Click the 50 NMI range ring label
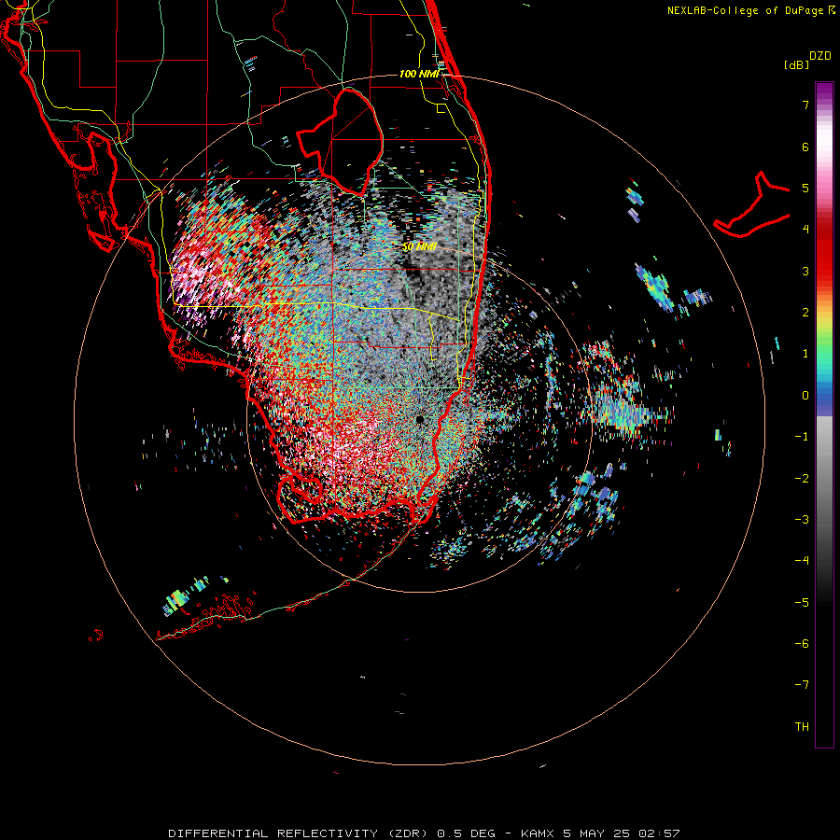 click(x=419, y=247)
